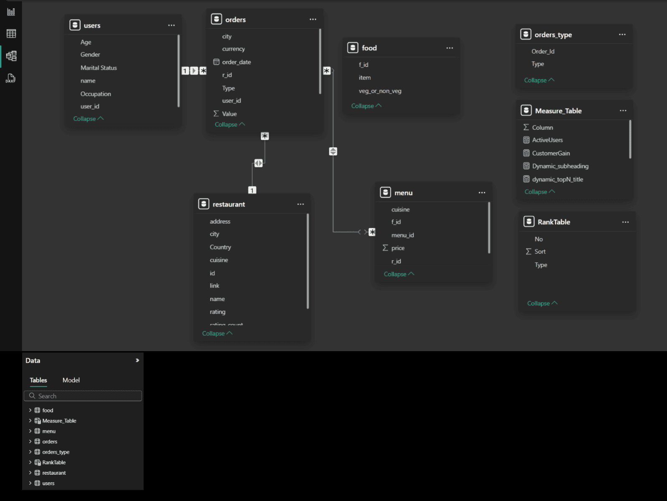The width and height of the screenshot is (667, 501).
Task: Click the RankTable card ellipsis menu
Action: coord(625,222)
